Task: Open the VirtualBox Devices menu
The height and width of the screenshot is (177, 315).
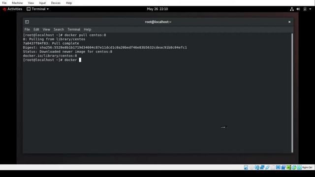Action: pyautogui.click(x=56, y=3)
